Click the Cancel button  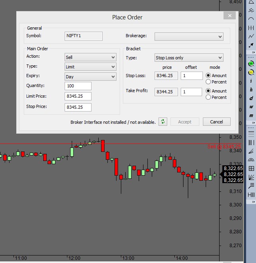point(216,121)
